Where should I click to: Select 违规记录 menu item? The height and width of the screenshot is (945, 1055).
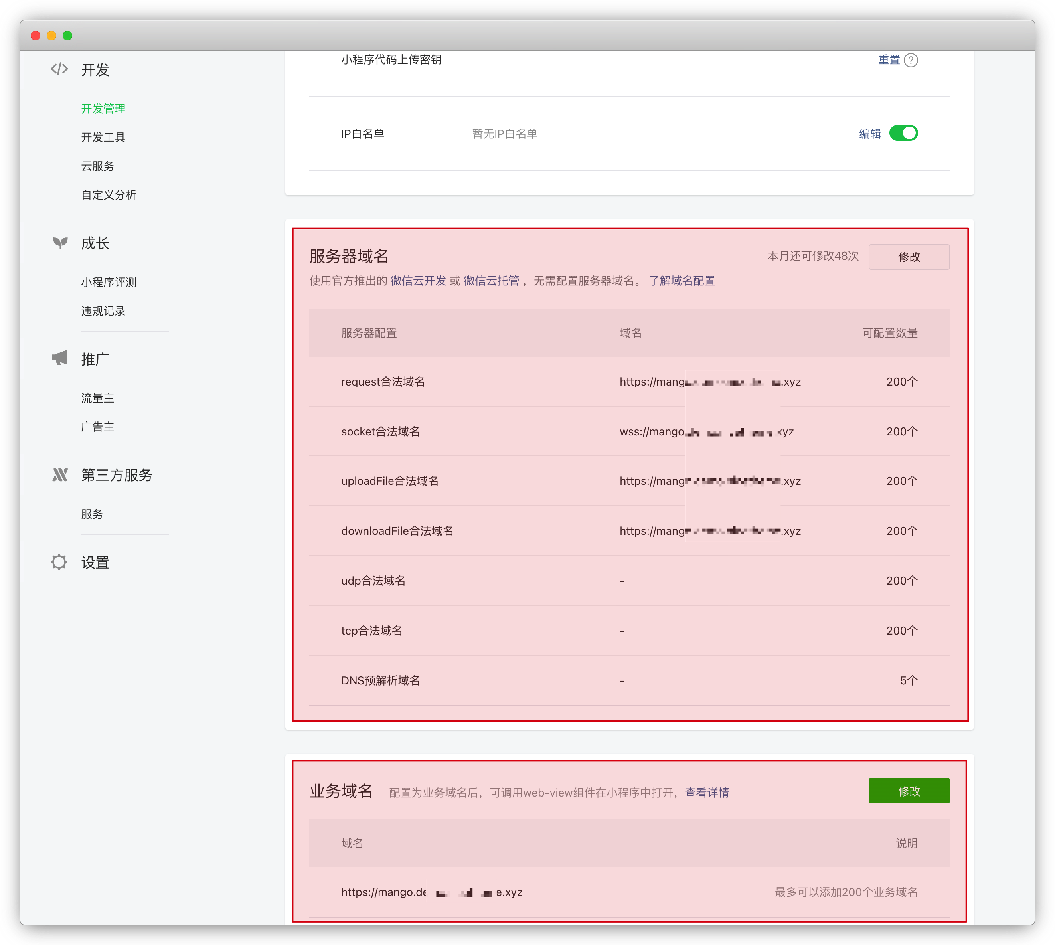click(x=103, y=311)
